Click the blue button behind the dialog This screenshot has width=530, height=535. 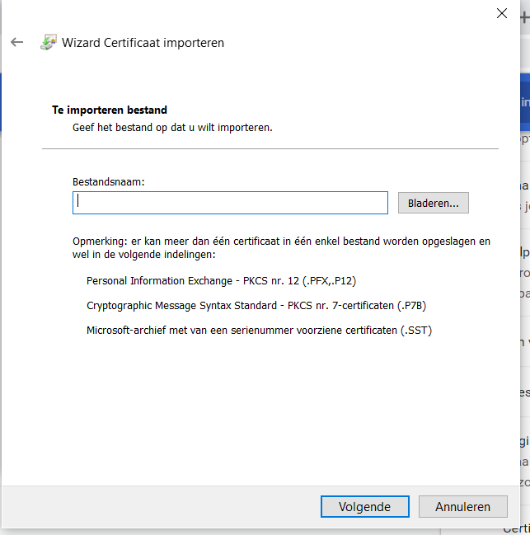(524, 103)
